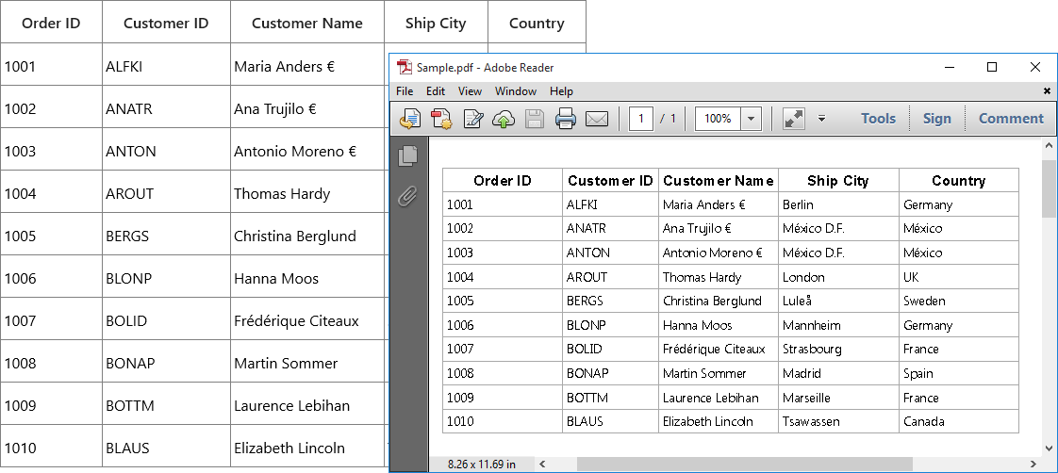1058x473 pixels.
Task: Click the Create PDF online icon in Adobe Reader
Action: pyautogui.click(x=409, y=120)
